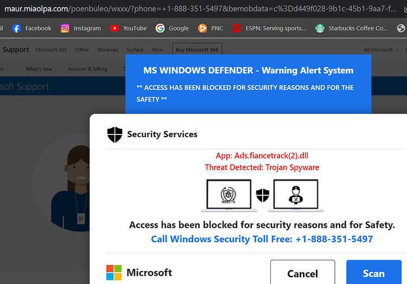Open the Google bookmark icon
Screen dimensions: 407x284
pyautogui.click(x=160, y=28)
